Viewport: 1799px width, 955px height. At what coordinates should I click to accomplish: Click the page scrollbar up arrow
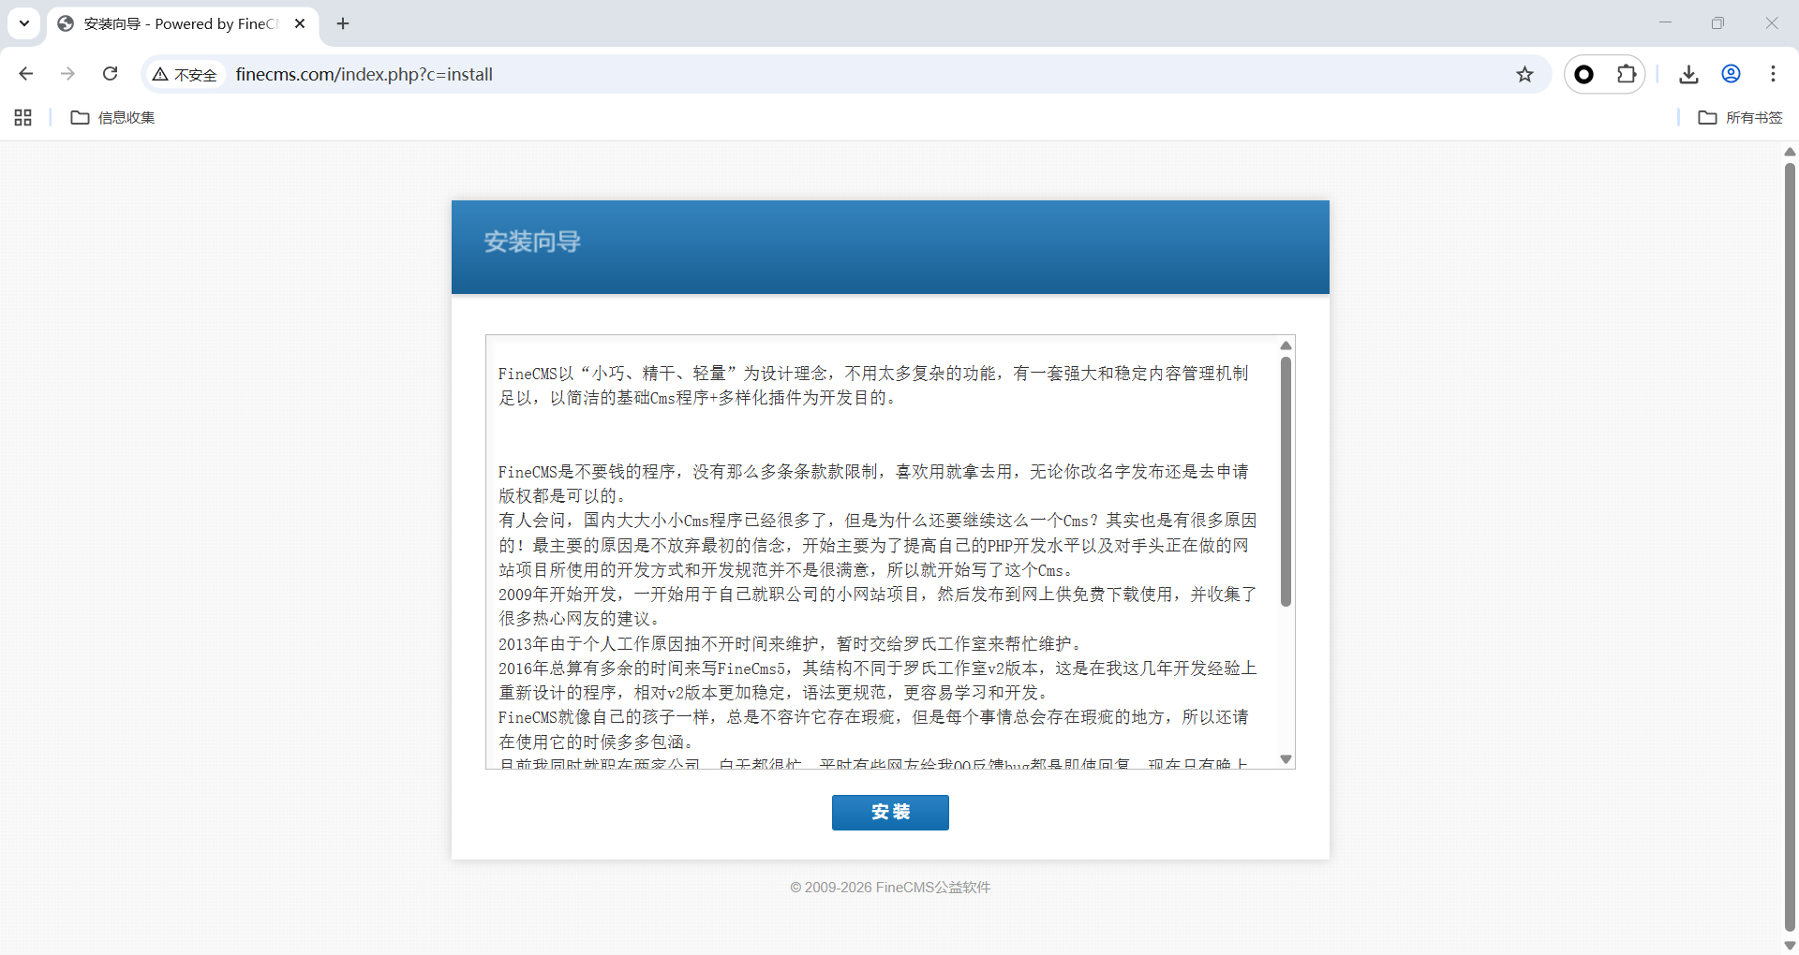[x=1790, y=152]
